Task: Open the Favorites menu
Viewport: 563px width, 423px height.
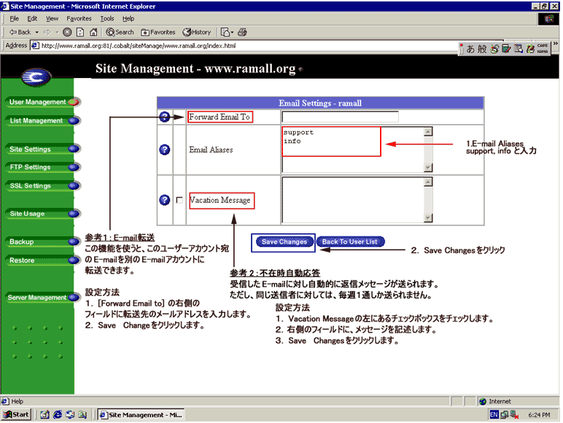Action: 79,18
